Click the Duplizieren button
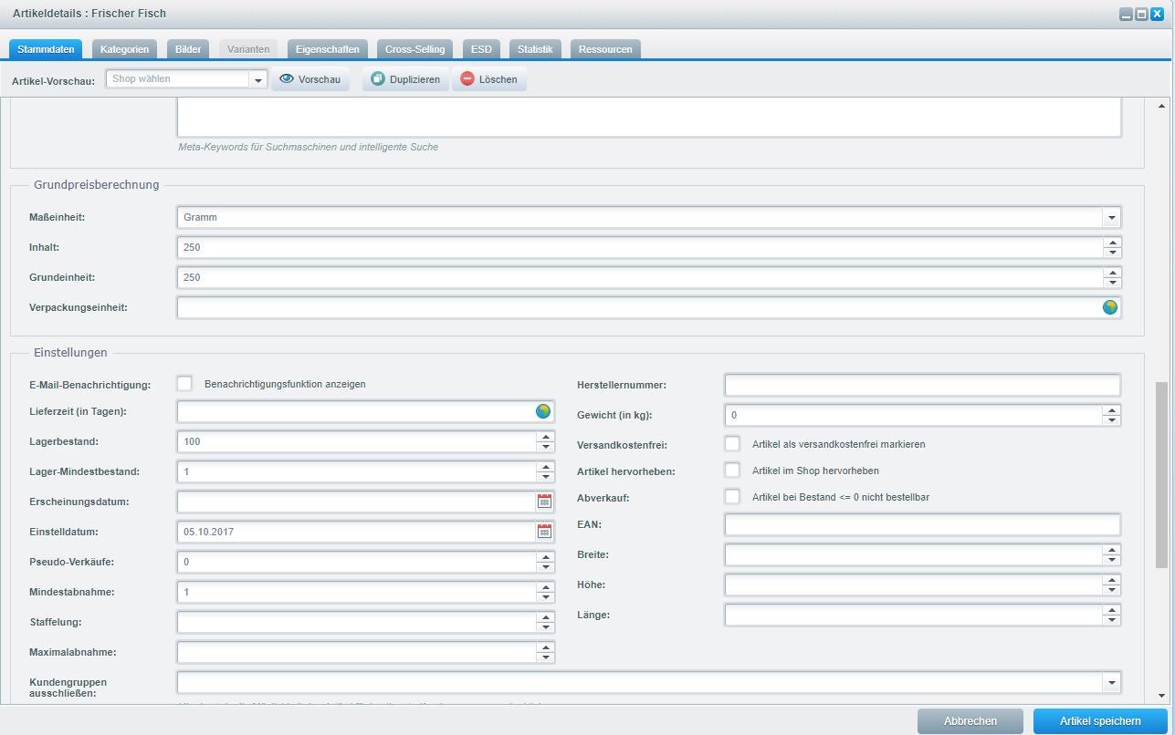The image size is (1175, 735). 405,79
